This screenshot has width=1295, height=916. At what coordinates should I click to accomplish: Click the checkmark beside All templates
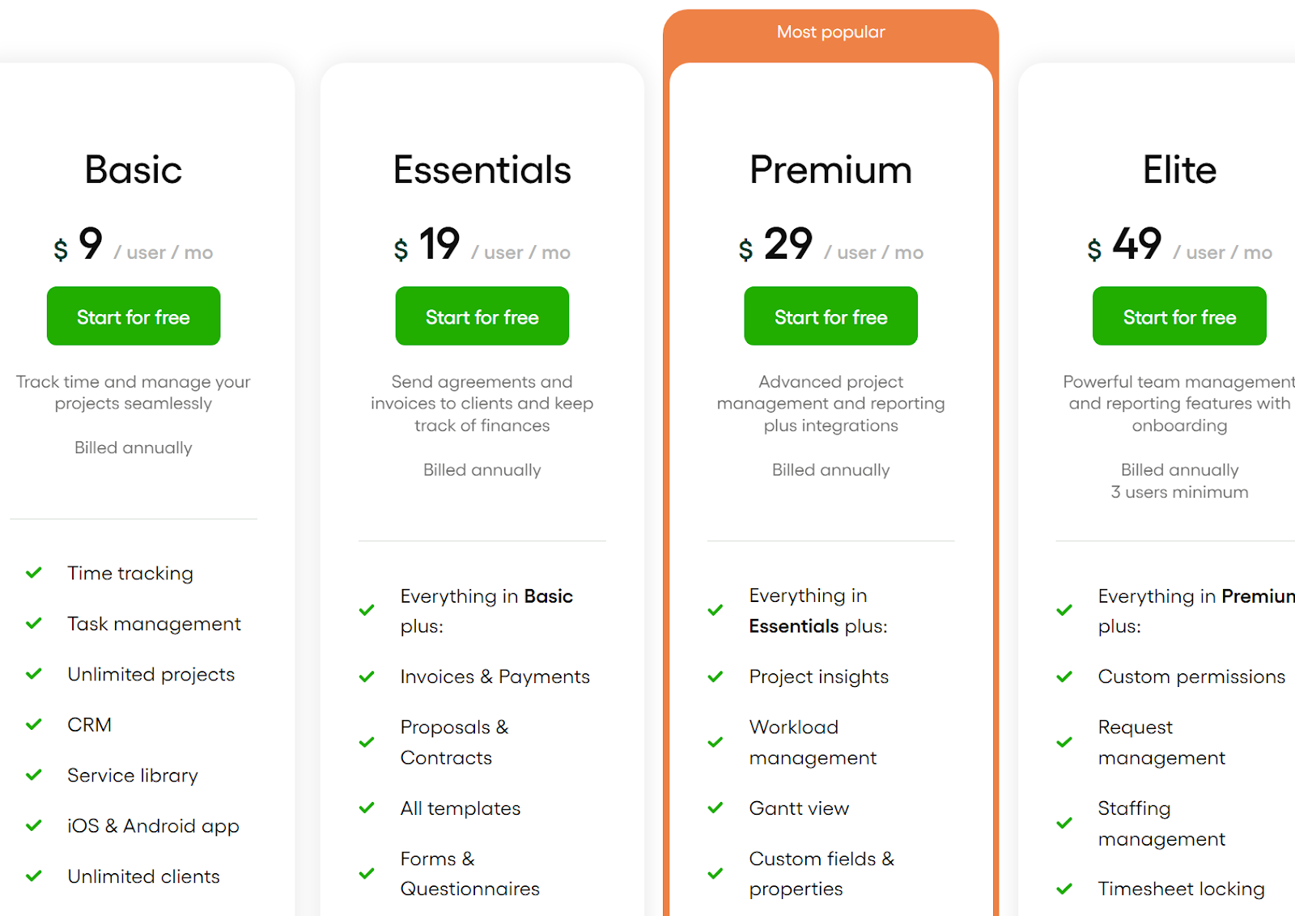tap(367, 808)
